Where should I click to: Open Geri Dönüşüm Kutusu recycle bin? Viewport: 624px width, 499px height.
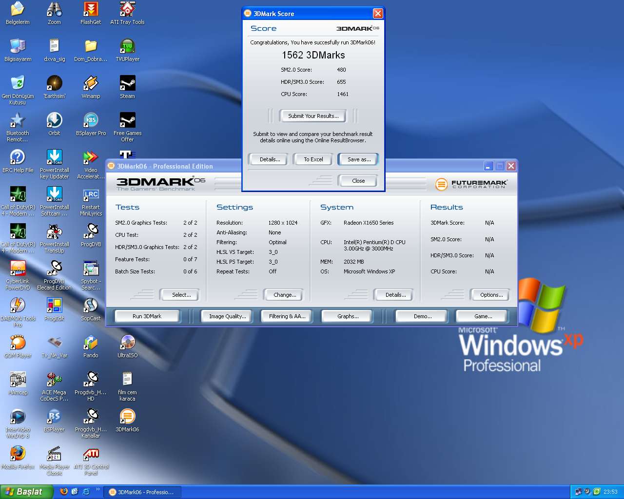click(x=18, y=90)
